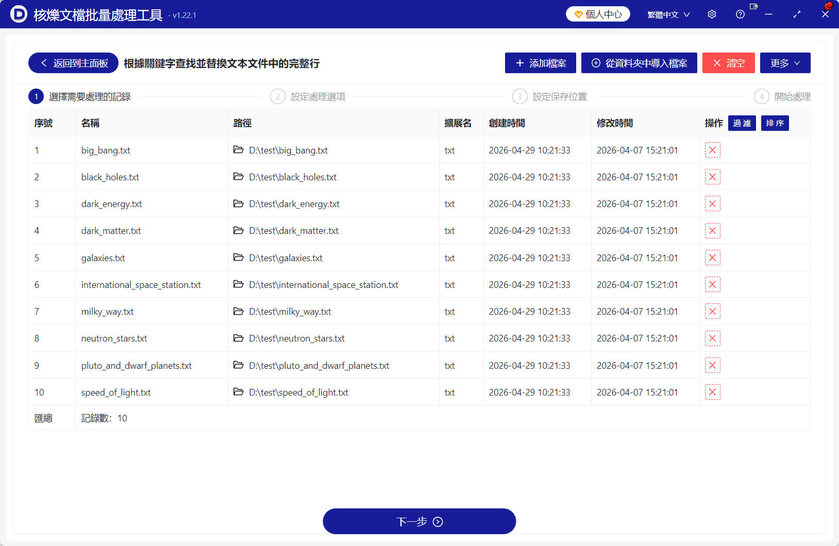Click the help question mark icon
Image resolution: width=839 pixels, height=546 pixels.
coord(741,14)
